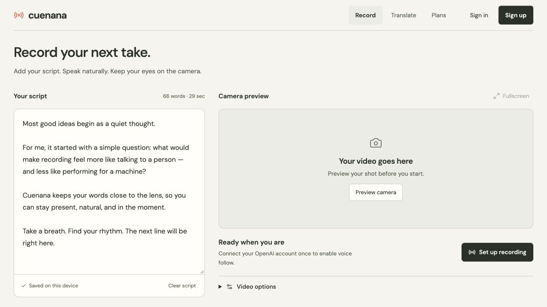This screenshot has width=547, height=307.
Task: Expand the Video options disclosure triangle
Action: click(x=220, y=287)
